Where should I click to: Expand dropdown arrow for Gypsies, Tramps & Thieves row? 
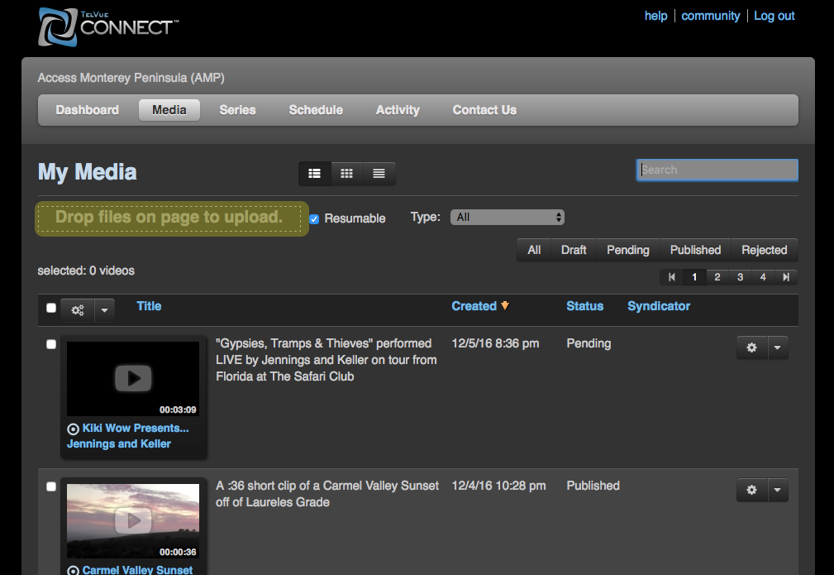pos(778,347)
